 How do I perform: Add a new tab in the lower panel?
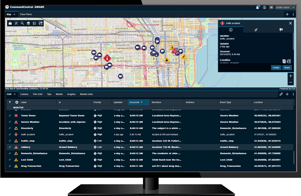287,94
